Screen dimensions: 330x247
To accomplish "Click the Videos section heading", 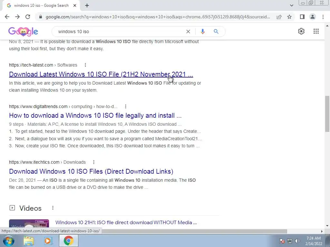I will [30, 208].
